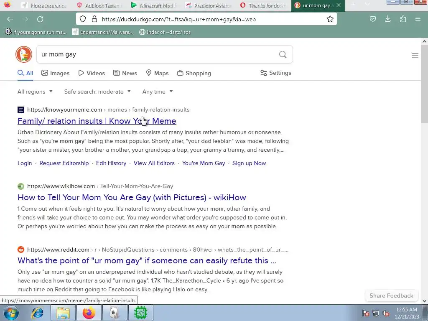
Task: Launch Internet Explorer from the taskbar
Action: pos(37,313)
